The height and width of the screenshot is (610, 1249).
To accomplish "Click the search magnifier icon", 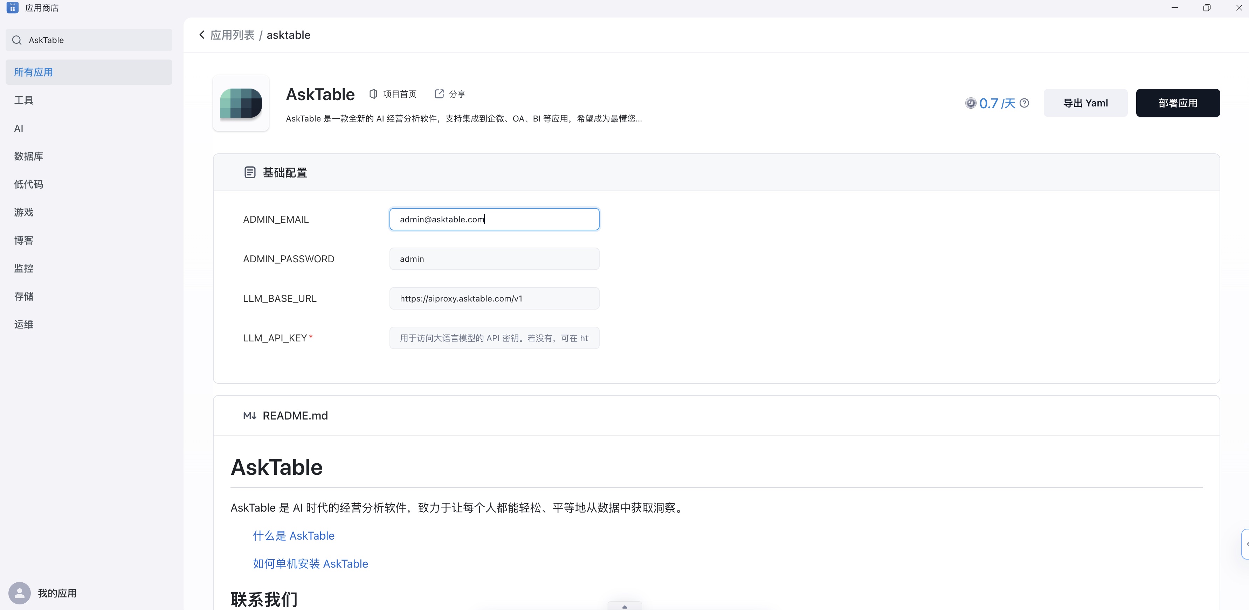I will [17, 40].
